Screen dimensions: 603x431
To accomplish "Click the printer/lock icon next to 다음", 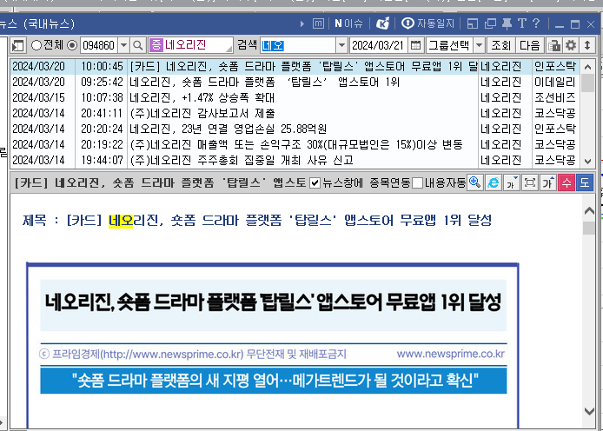I will point(554,45).
